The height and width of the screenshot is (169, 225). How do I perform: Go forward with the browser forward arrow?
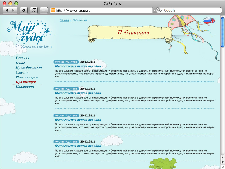pyautogui.click(x=13, y=10)
